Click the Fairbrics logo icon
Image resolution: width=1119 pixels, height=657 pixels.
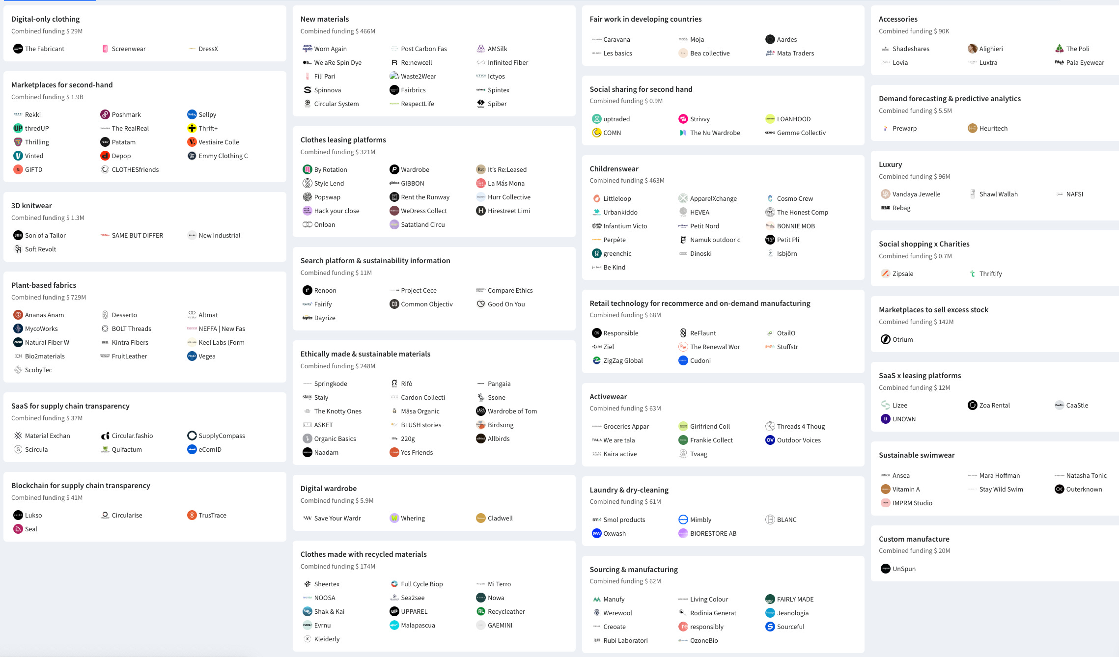[x=394, y=90]
